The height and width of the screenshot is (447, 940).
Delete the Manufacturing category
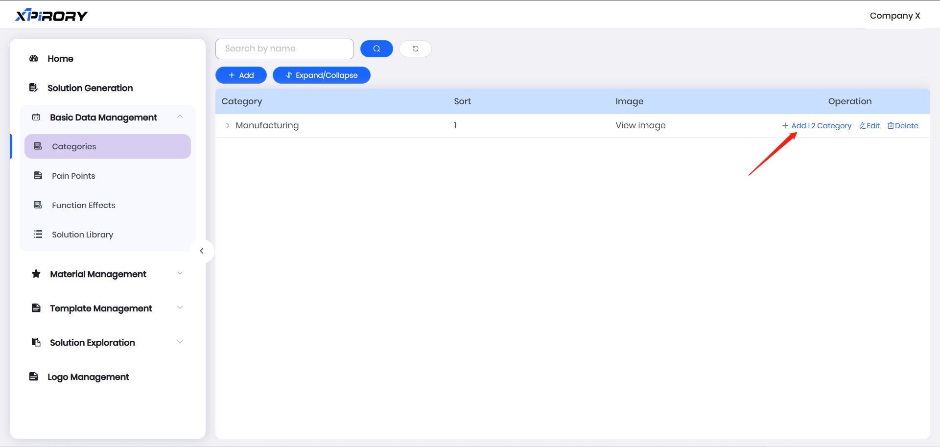pyautogui.click(x=903, y=126)
